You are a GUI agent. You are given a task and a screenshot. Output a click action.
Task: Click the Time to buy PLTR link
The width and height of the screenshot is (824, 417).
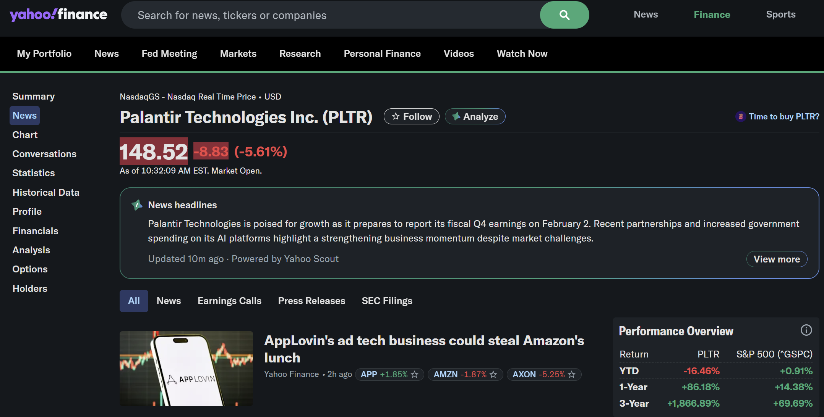tap(783, 116)
